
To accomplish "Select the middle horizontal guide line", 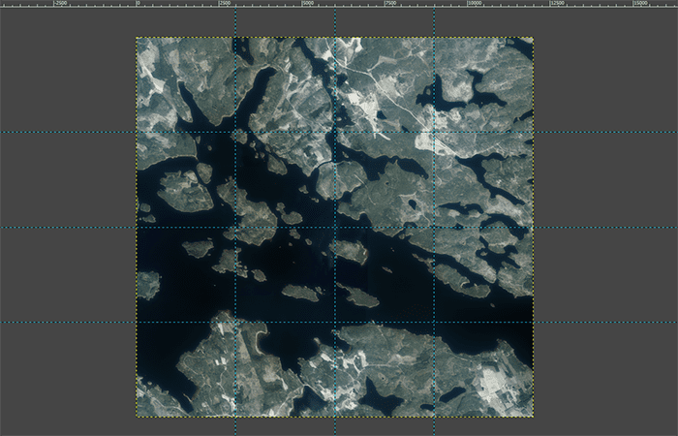I will tap(339, 227).
